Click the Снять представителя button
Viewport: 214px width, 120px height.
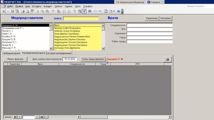(x=93, y=59)
